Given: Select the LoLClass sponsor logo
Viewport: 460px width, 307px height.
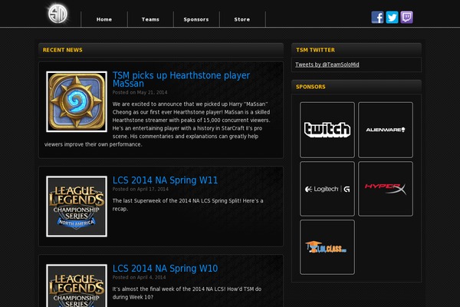Looking at the screenshot, I should tap(327, 247).
